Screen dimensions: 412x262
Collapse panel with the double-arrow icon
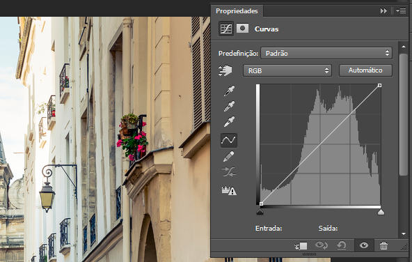click(x=383, y=10)
